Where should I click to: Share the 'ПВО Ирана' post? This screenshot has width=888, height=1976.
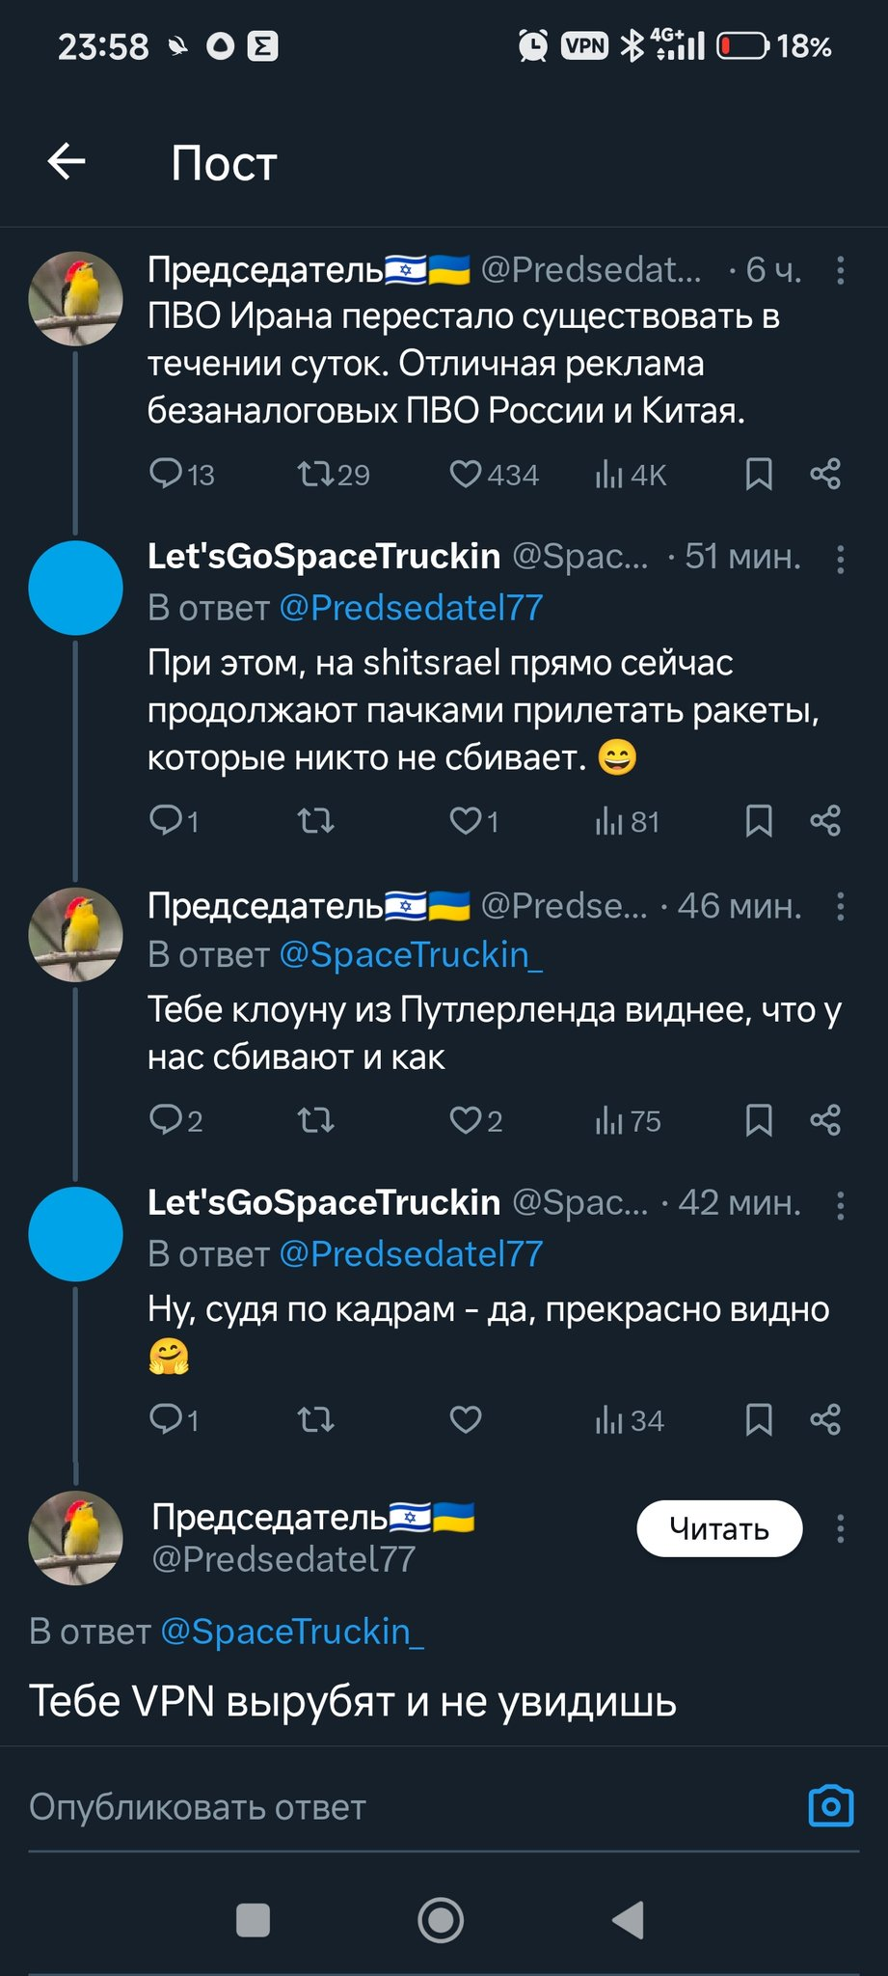(825, 474)
